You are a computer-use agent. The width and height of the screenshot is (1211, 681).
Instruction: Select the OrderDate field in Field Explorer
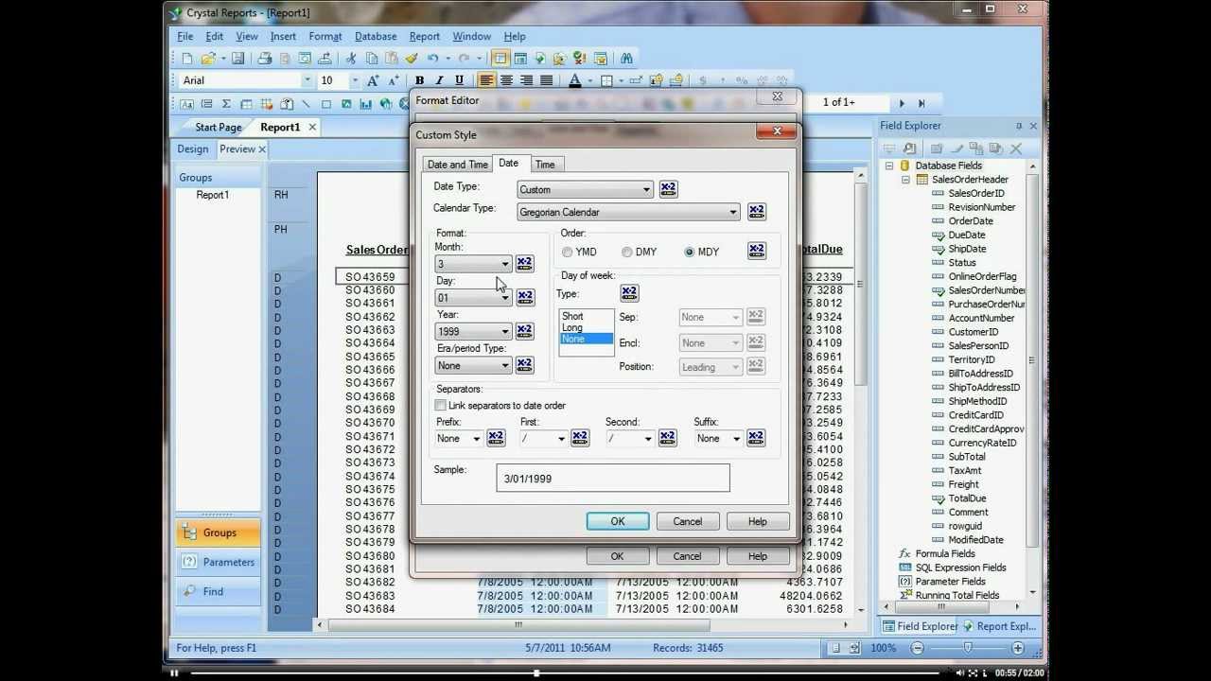(971, 221)
